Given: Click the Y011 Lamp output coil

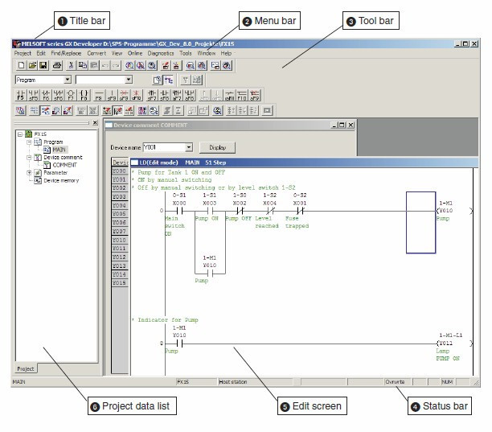Looking at the screenshot, I should (x=454, y=344).
